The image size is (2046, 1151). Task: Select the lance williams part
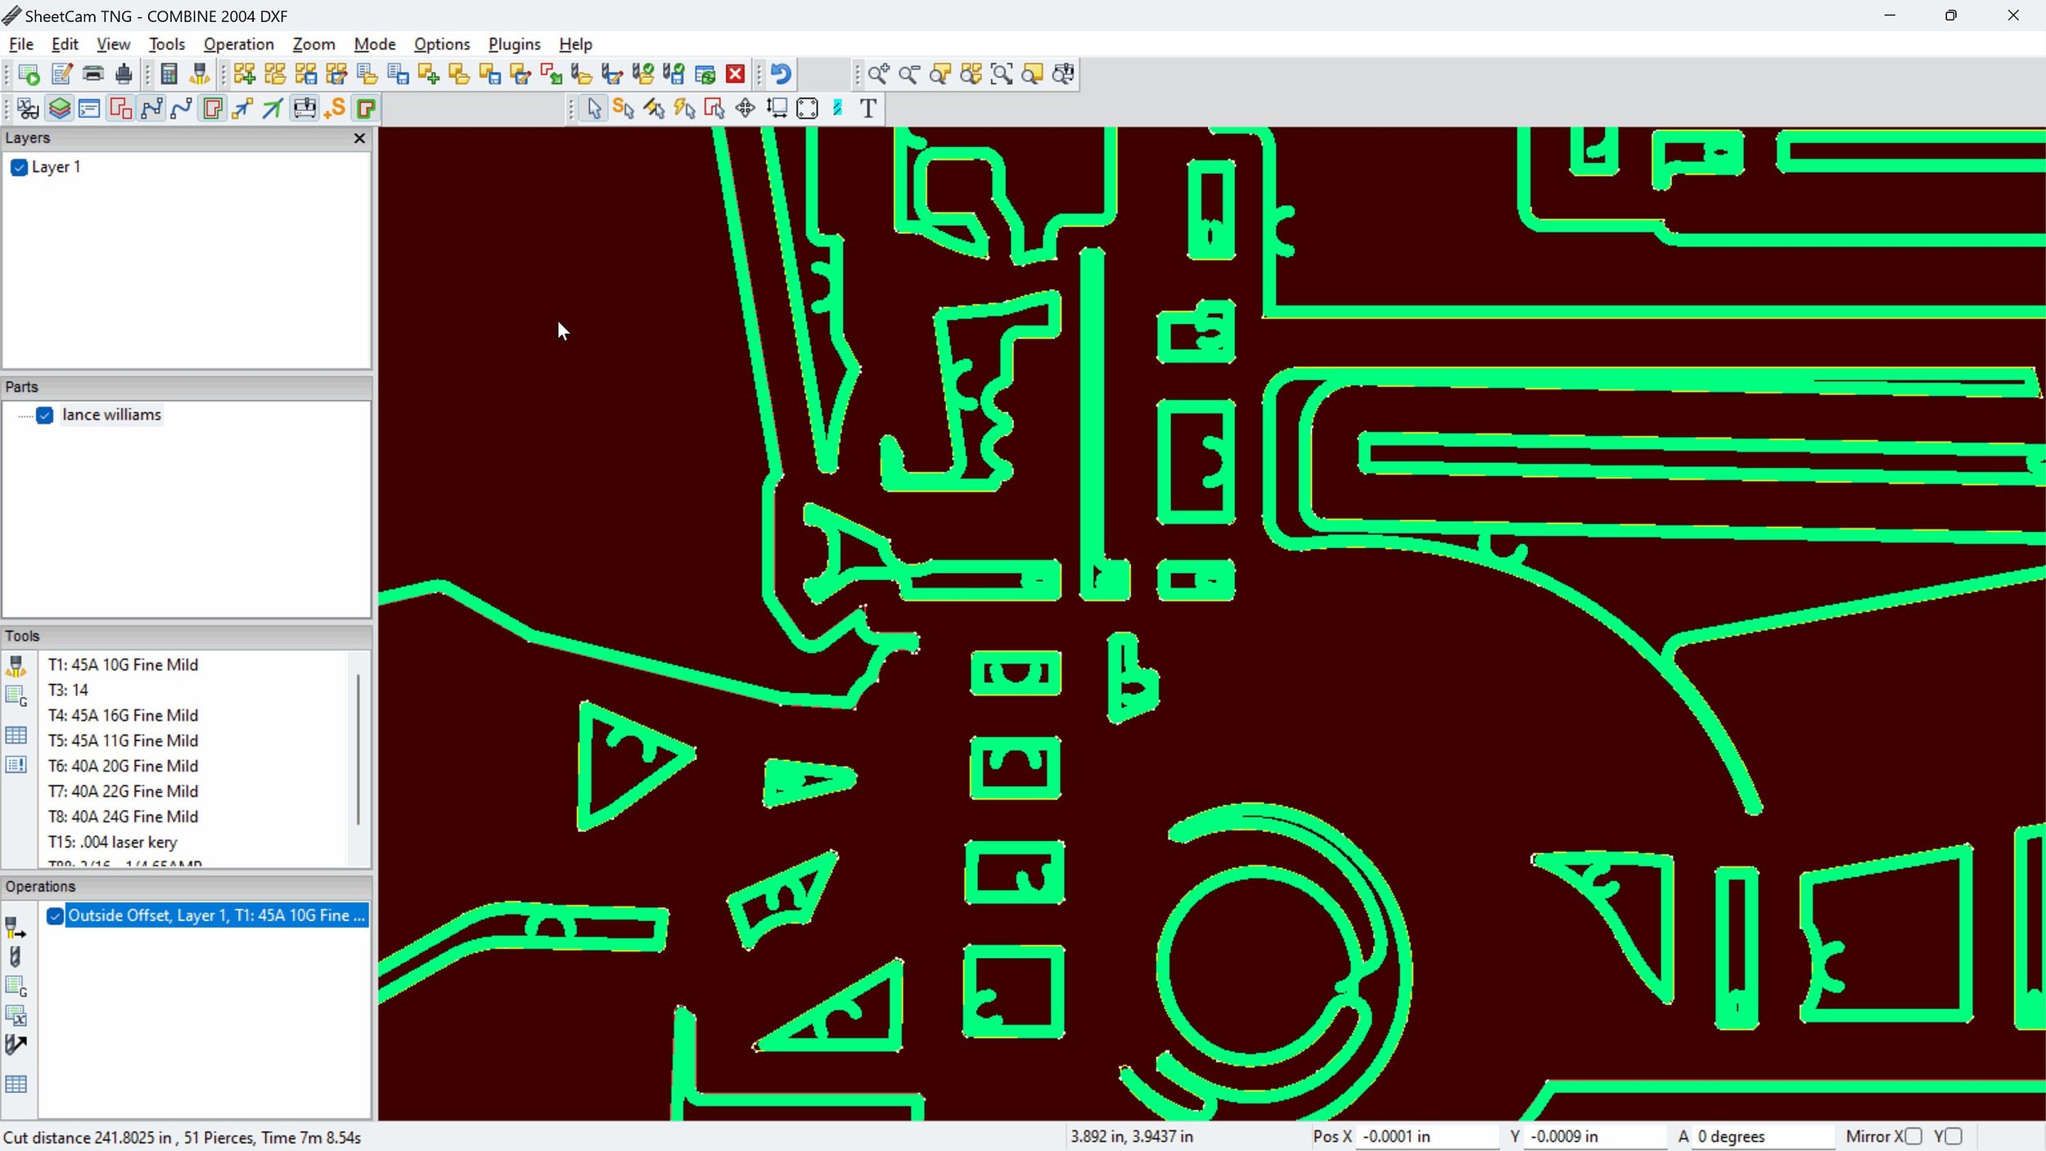[112, 416]
